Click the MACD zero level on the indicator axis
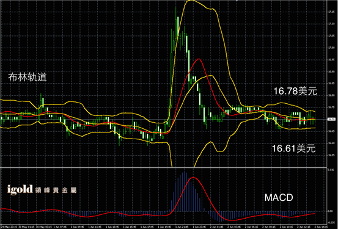Image resolution: width=338 pixels, height=229 pixels. pyautogui.click(x=331, y=211)
